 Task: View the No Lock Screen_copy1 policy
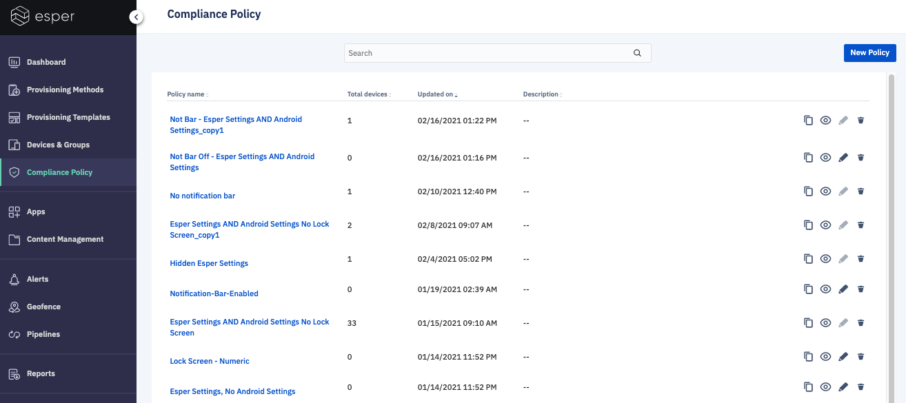point(825,225)
